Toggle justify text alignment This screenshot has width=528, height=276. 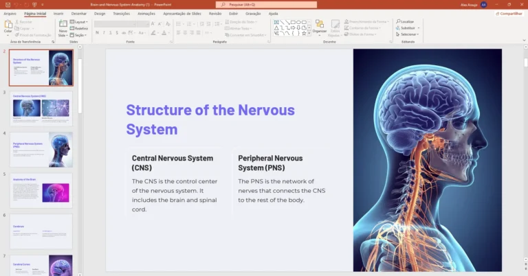198,32
